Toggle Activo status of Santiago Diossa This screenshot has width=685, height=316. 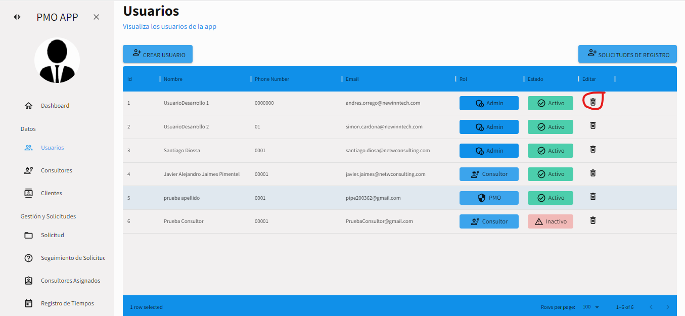[x=551, y=151]
